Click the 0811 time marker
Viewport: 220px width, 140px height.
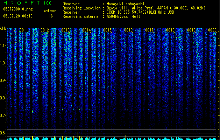(23, 30)
